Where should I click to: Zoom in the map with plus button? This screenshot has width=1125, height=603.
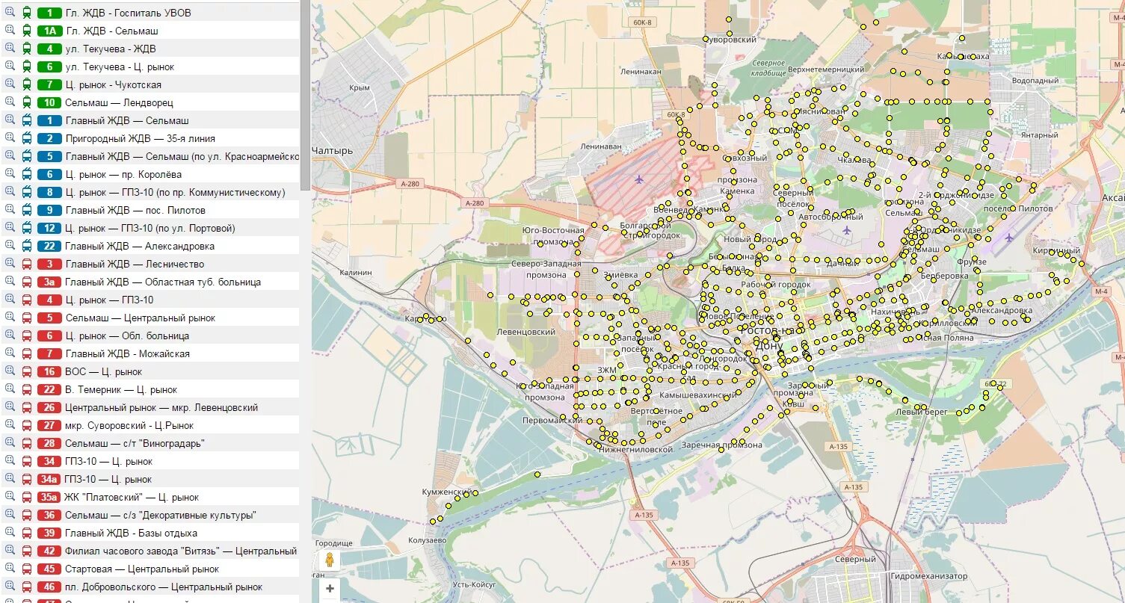[x=330, y=589]
